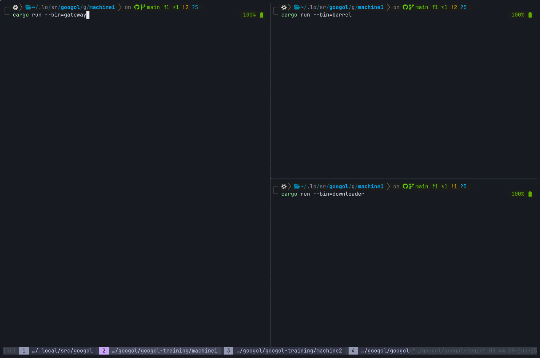
Task: Click the folder icon in the gateway pane prompt
Action: tap(29, 7)
